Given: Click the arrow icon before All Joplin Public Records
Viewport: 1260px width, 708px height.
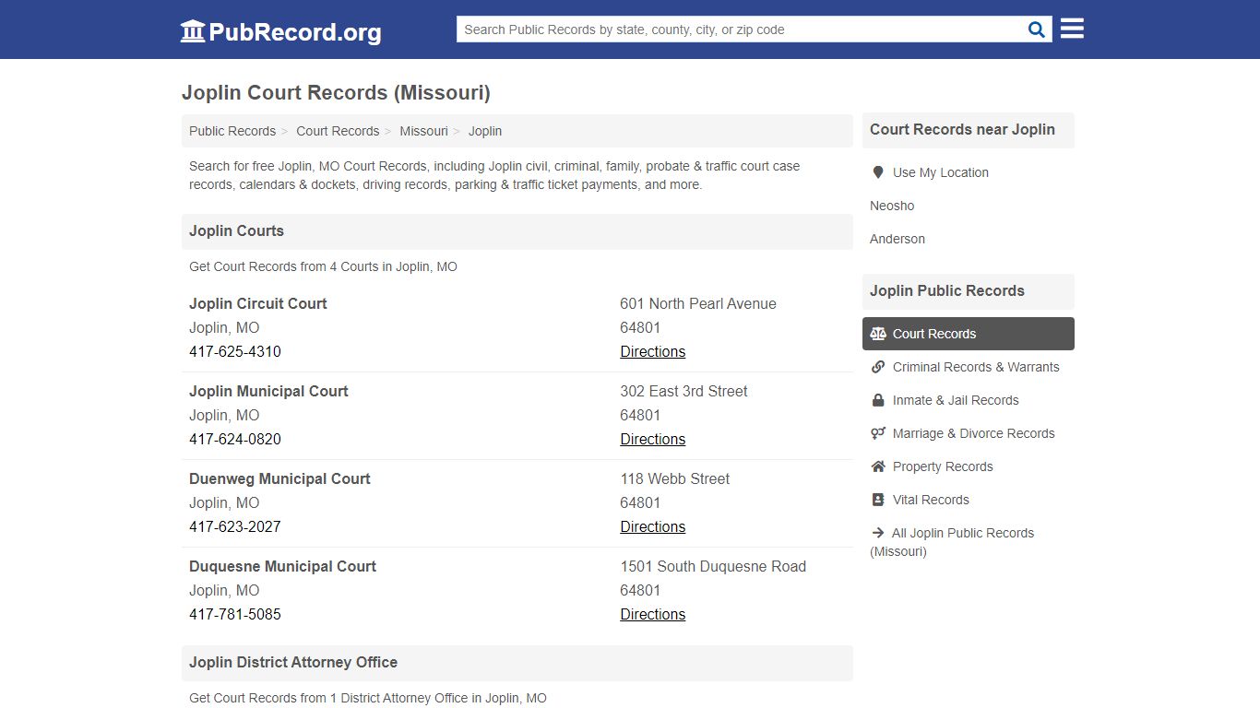Looking at the screenshot, I should point(877,533).
